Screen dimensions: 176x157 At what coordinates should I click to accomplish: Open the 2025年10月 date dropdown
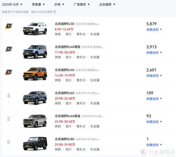click(12, 4)
